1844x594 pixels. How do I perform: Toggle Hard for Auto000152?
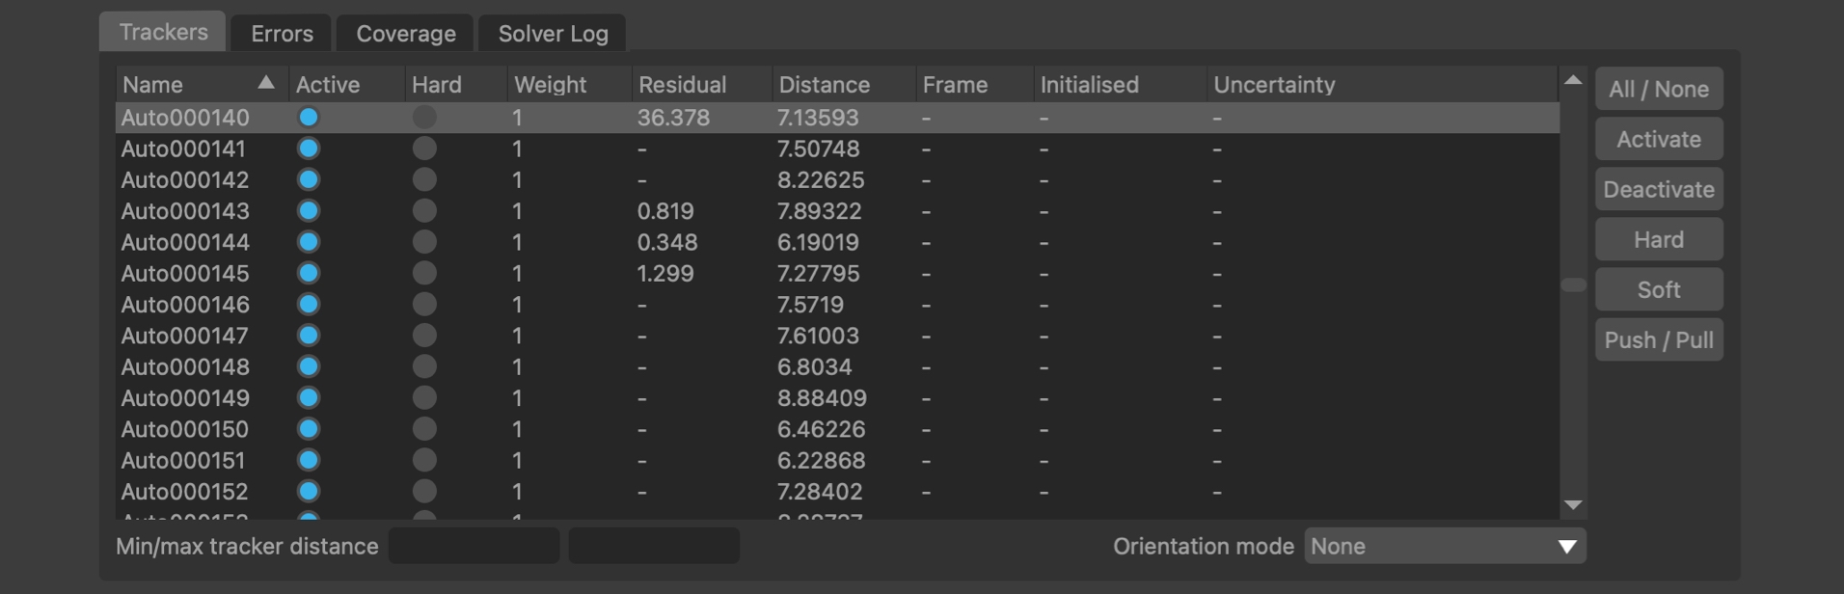424,492
